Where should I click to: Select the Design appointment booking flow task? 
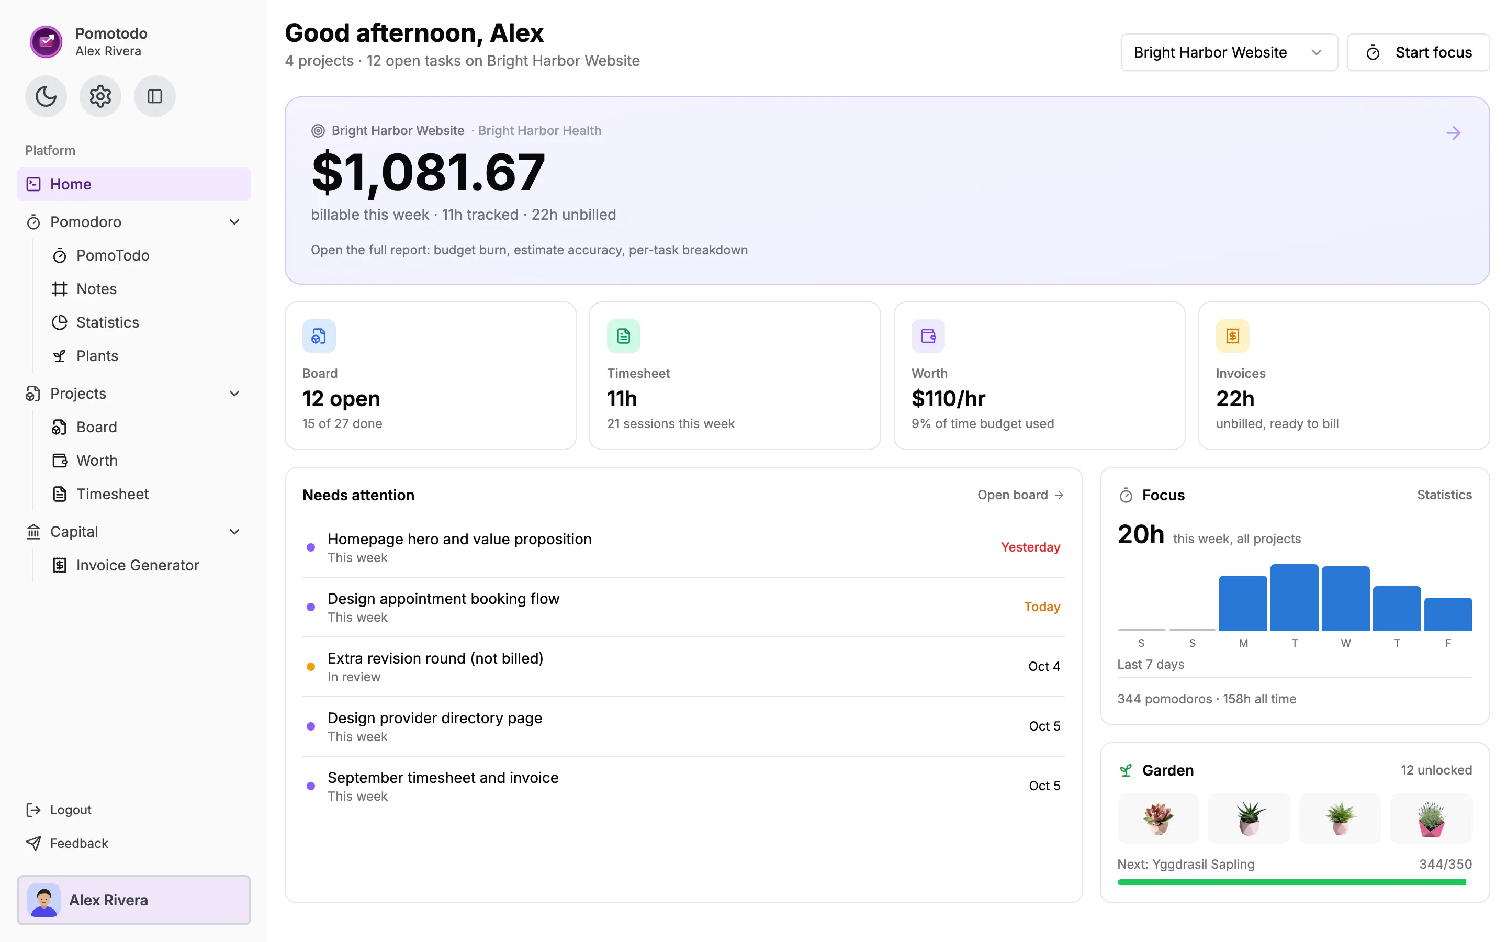683,608
